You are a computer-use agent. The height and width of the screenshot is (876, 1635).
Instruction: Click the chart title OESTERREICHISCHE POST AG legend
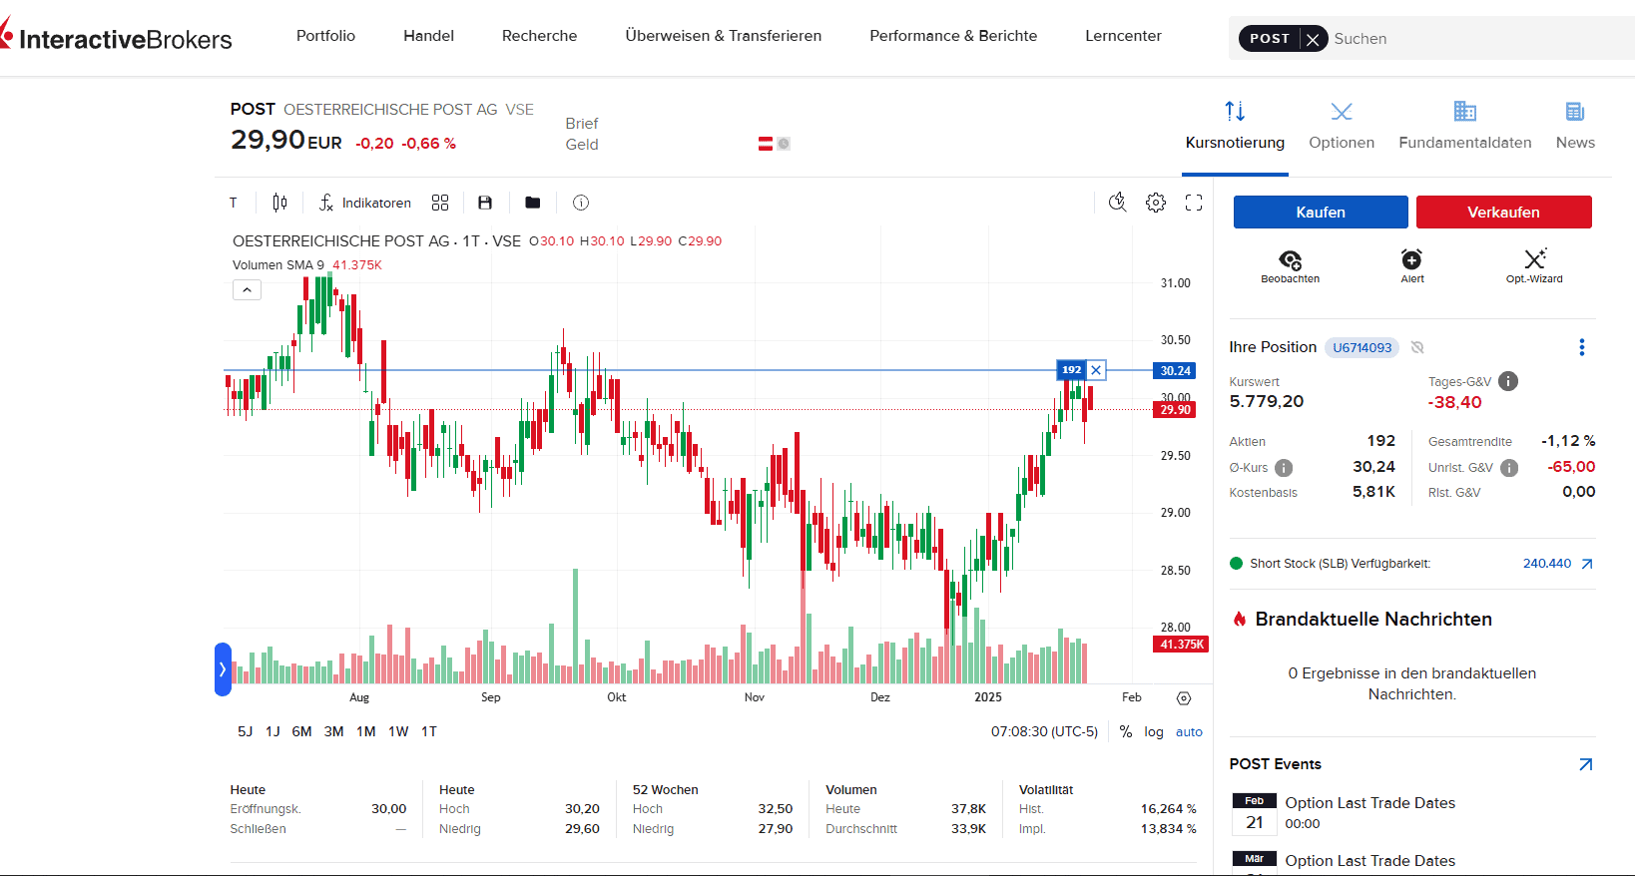(x=341, y=240)
